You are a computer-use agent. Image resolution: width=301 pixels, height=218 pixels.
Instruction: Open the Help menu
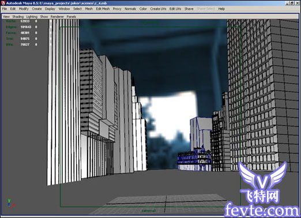point(221,9)
